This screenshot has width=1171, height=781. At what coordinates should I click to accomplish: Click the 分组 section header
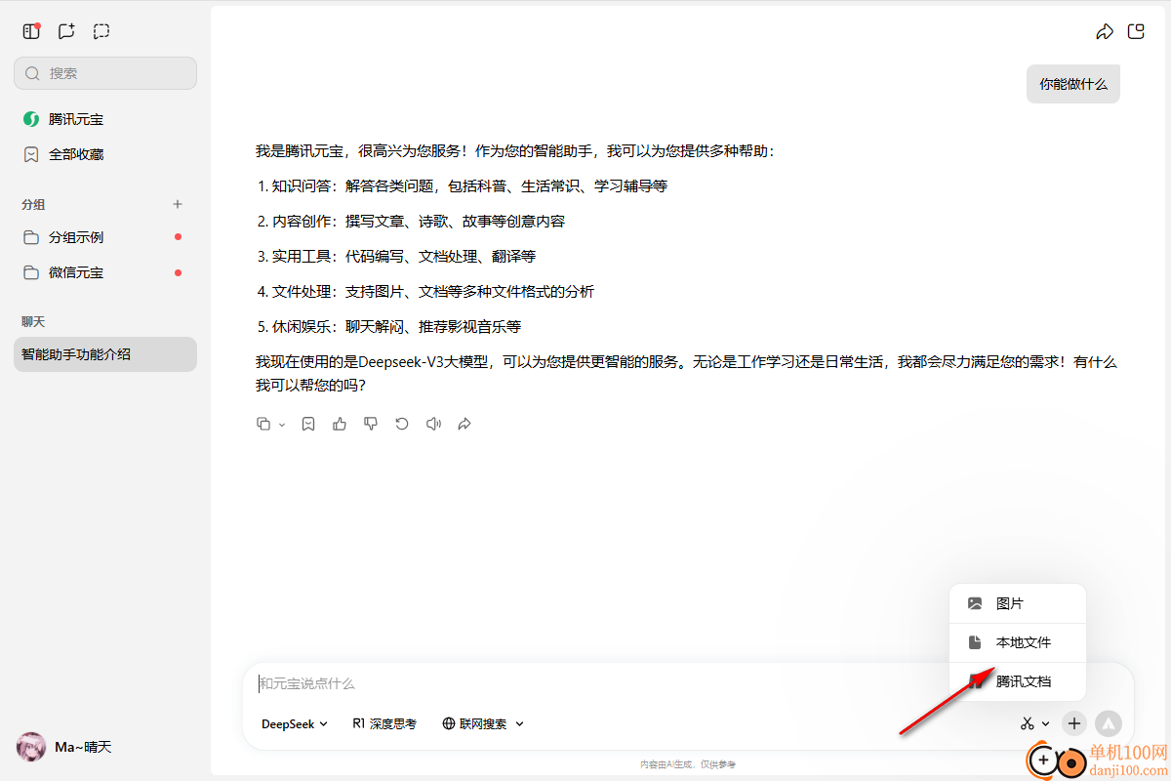pyautogui.click(x=33, y=204)
